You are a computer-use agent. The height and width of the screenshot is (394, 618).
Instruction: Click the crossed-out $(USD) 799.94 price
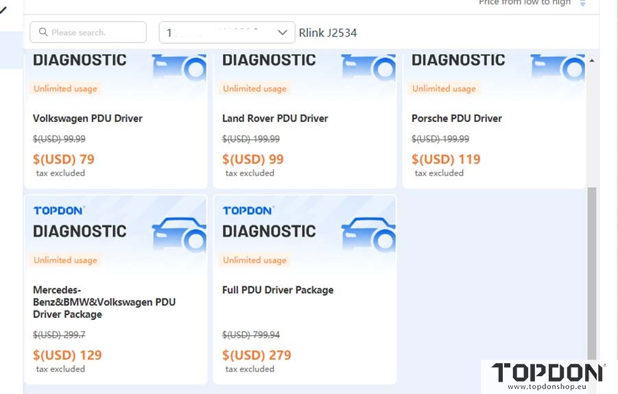click(x=251, y=335)
